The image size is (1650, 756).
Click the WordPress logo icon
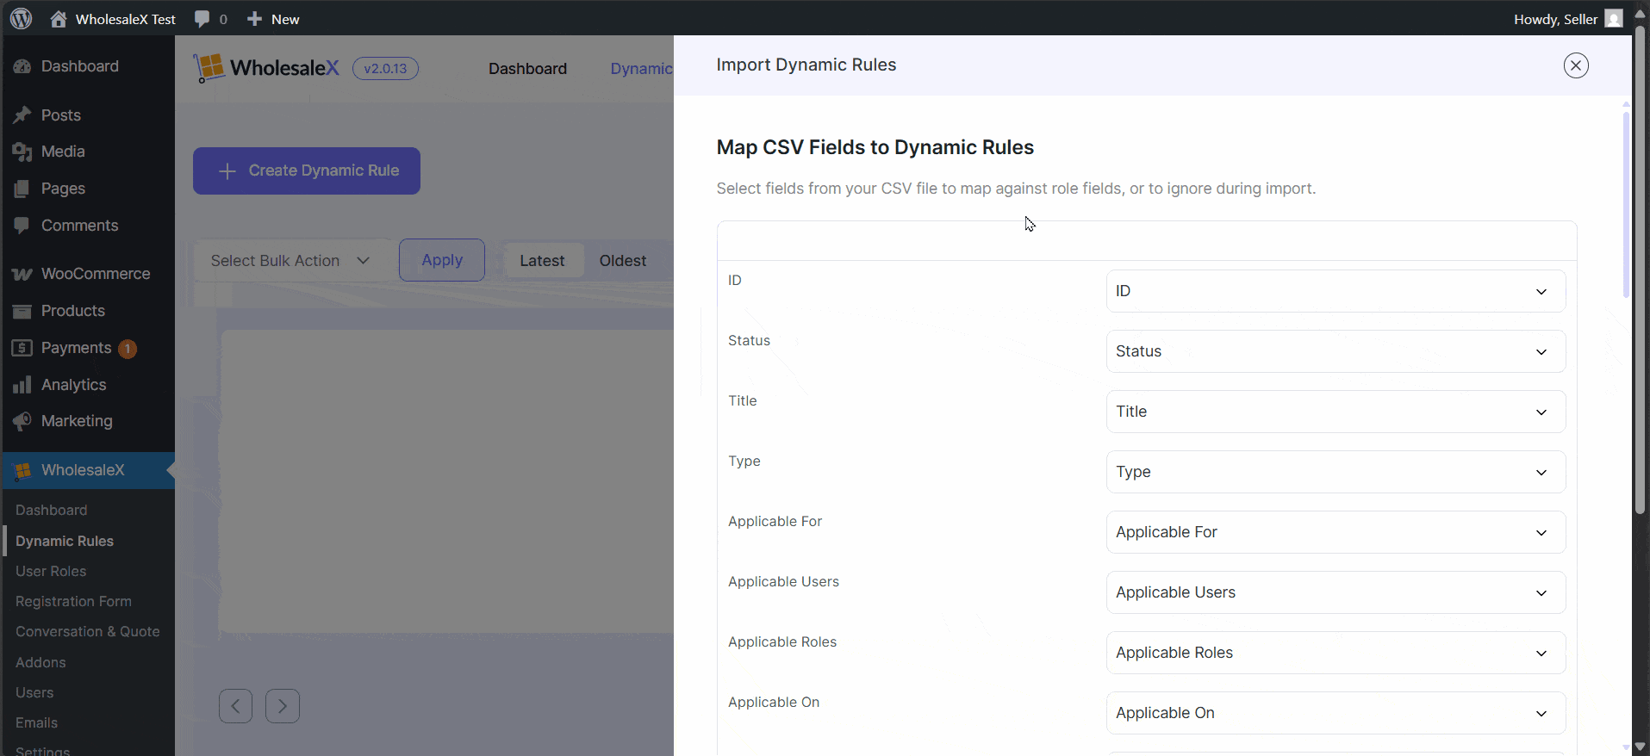pyautogui.click(x=22, y=18)
